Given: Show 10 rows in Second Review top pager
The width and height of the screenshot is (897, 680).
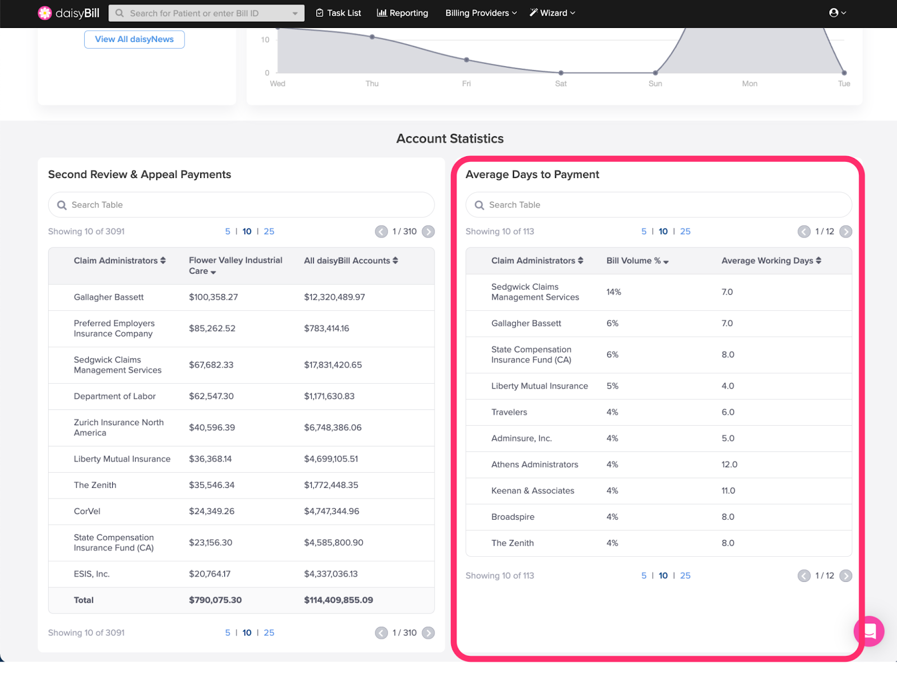Looking at the screenshot, I should (247, 232).
